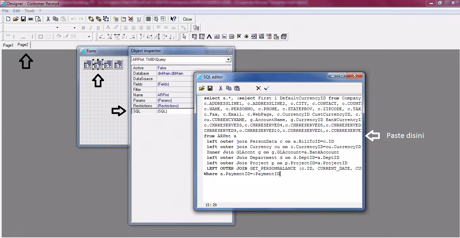Close the Object inspector panel
The width and height of the screenshot is (460, 238).
(230, 51)
